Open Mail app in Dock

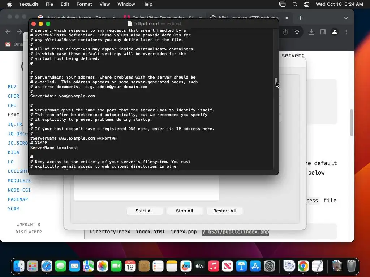pos(74,266)
